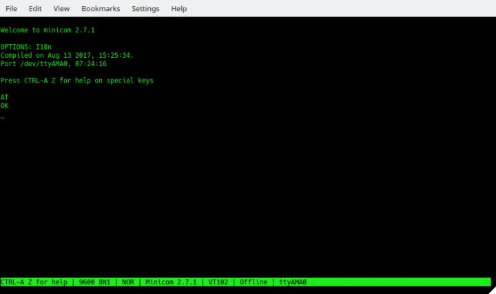Click the 'OPTIONS: I18n' line
496x294 pixels.
tap(26, 47)
